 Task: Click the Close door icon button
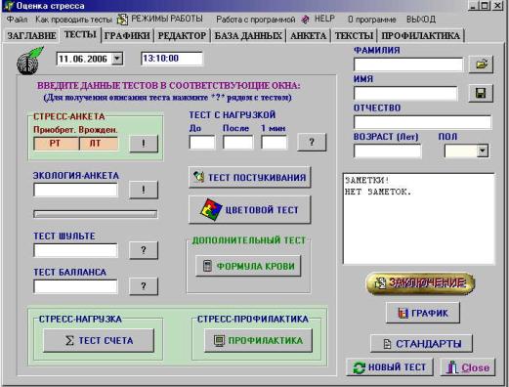point(468,367)
